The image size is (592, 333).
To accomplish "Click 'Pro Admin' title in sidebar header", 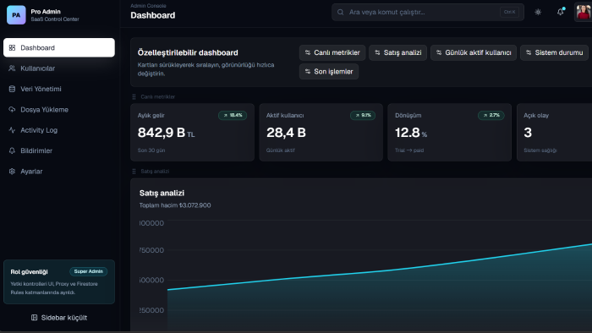I will tap(46, 12).
